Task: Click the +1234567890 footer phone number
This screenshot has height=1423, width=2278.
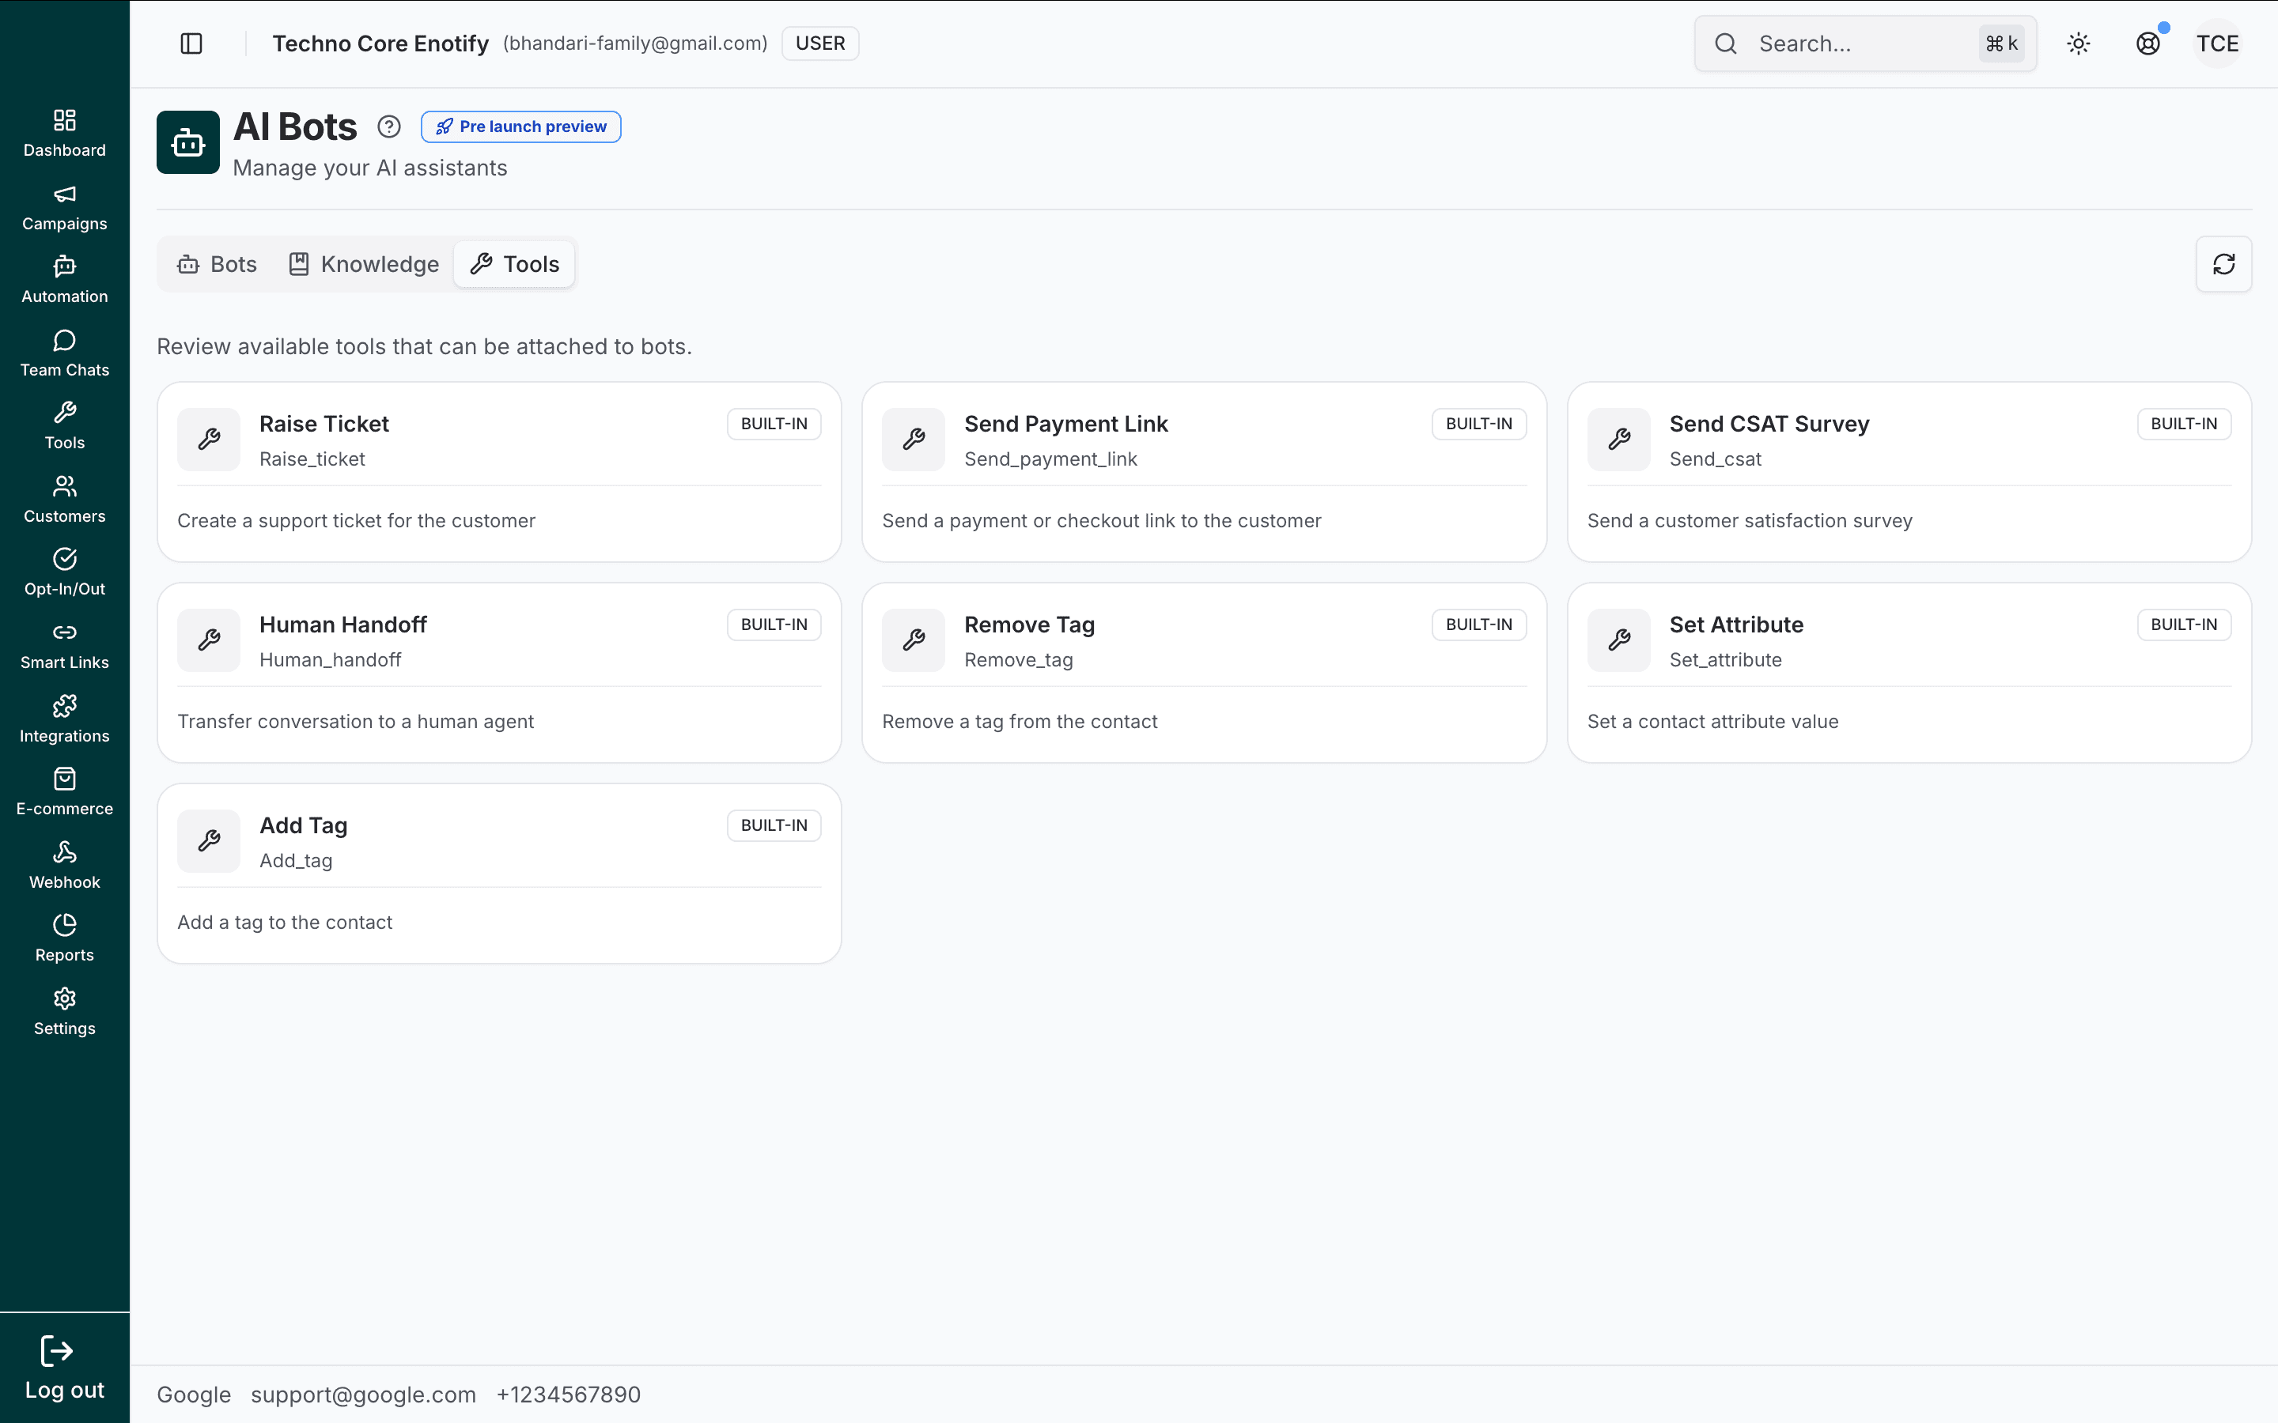Action: (x=569, y=1395)
